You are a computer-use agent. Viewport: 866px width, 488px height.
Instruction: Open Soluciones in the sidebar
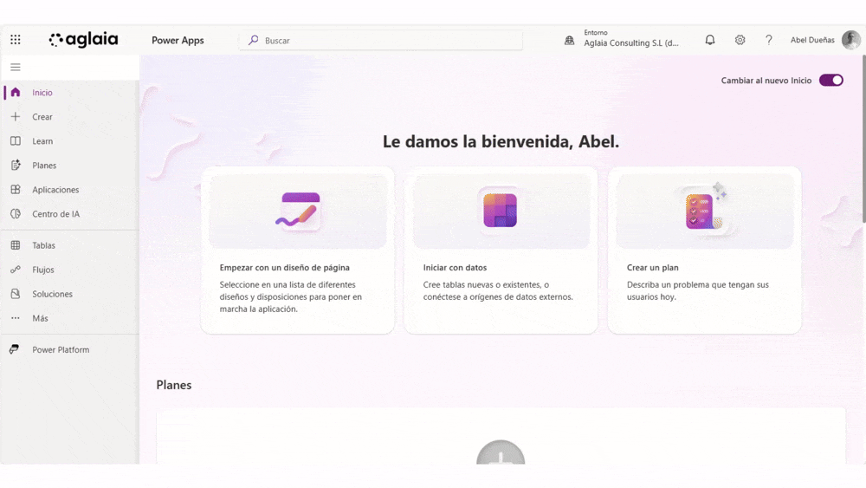(x=69, y=294)
